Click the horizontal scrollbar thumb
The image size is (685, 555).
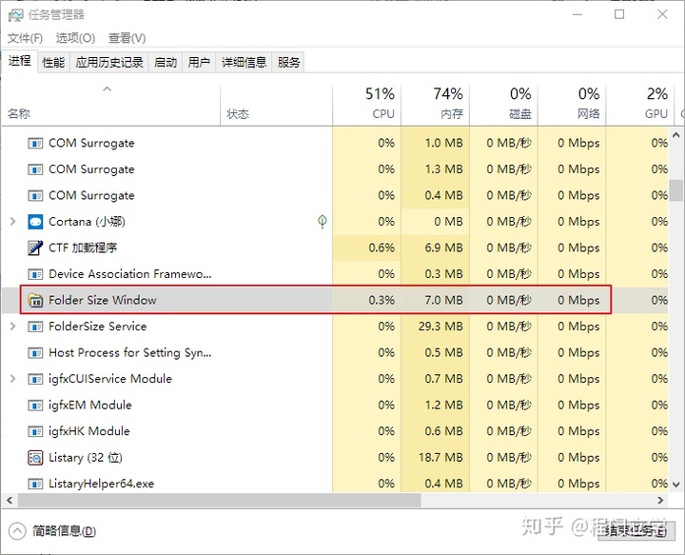pos(220,501)
